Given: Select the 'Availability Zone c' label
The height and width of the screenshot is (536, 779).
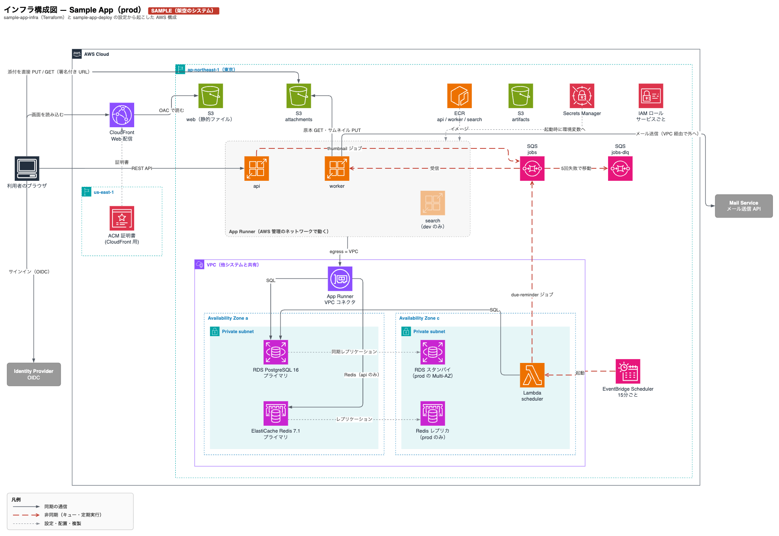Looking at the screenshot, I should 419,318.
